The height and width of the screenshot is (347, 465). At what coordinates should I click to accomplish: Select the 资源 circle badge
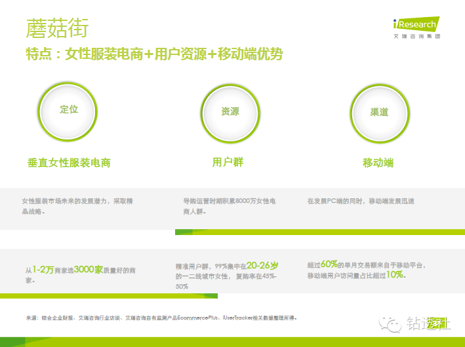[230, 113]
